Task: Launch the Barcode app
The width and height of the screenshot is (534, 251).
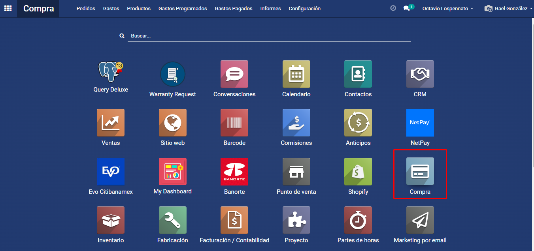Action: click(234, 123)
